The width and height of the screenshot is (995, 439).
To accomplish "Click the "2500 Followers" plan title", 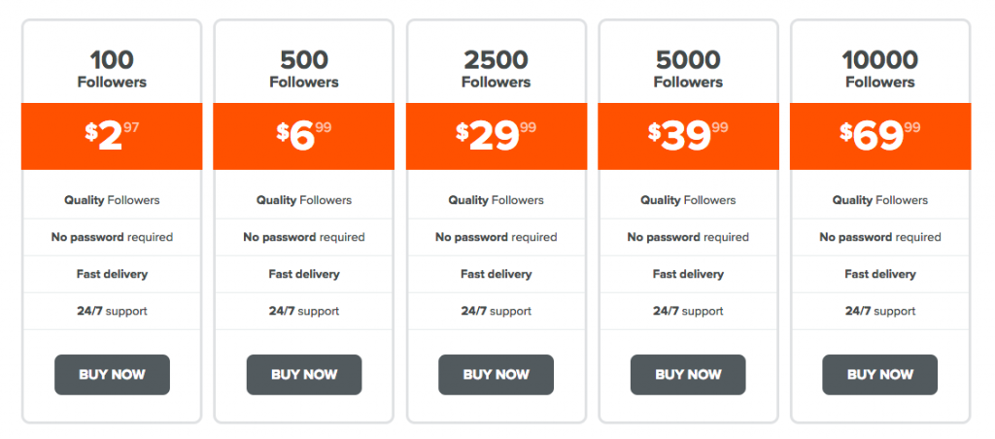I will [496, 69].
